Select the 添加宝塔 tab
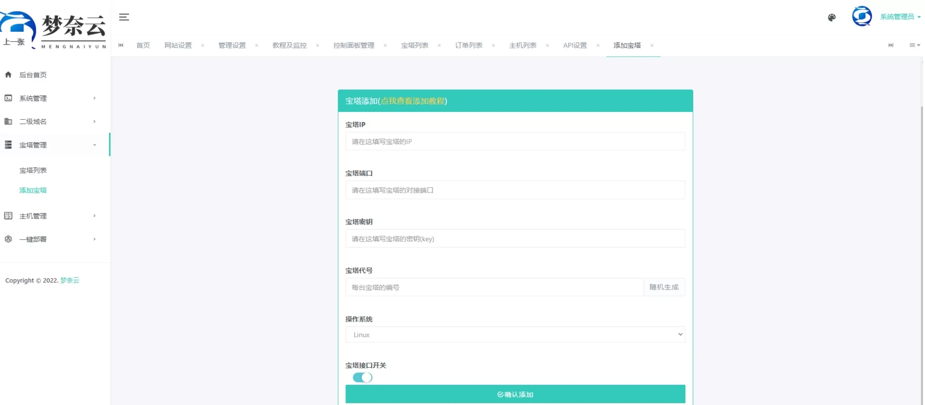Viewport: 925px width, 405px height. click(x=627, y=45)
